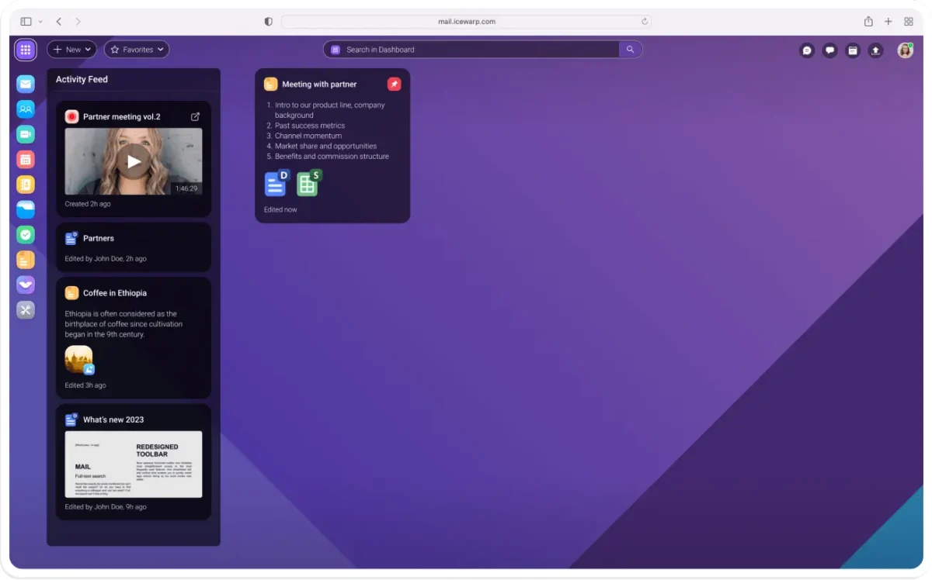Open the Mail app from the sidebar
Screen dimensions: 932x580
point(26,85)
